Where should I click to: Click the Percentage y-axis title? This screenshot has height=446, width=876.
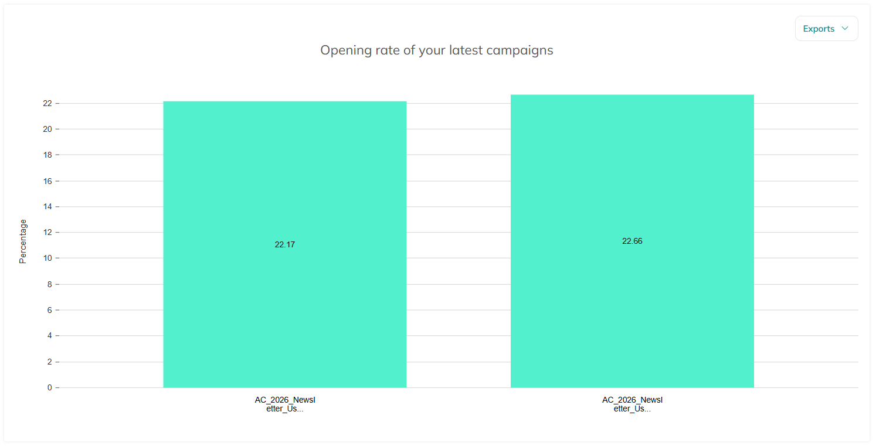click(23, 241)
